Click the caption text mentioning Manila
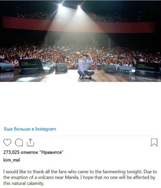161x188 pixels. click(80, 177)
